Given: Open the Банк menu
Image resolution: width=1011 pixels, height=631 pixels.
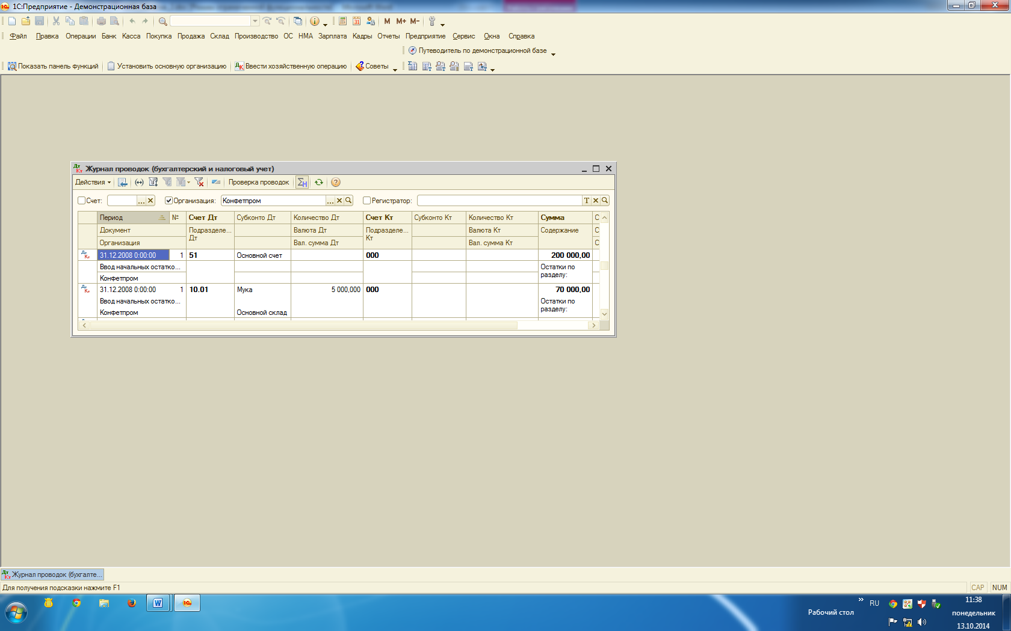Looking at the screenshot, I should point(109,36).
